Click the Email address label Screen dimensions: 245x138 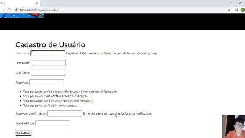click(x=25, y=123)
